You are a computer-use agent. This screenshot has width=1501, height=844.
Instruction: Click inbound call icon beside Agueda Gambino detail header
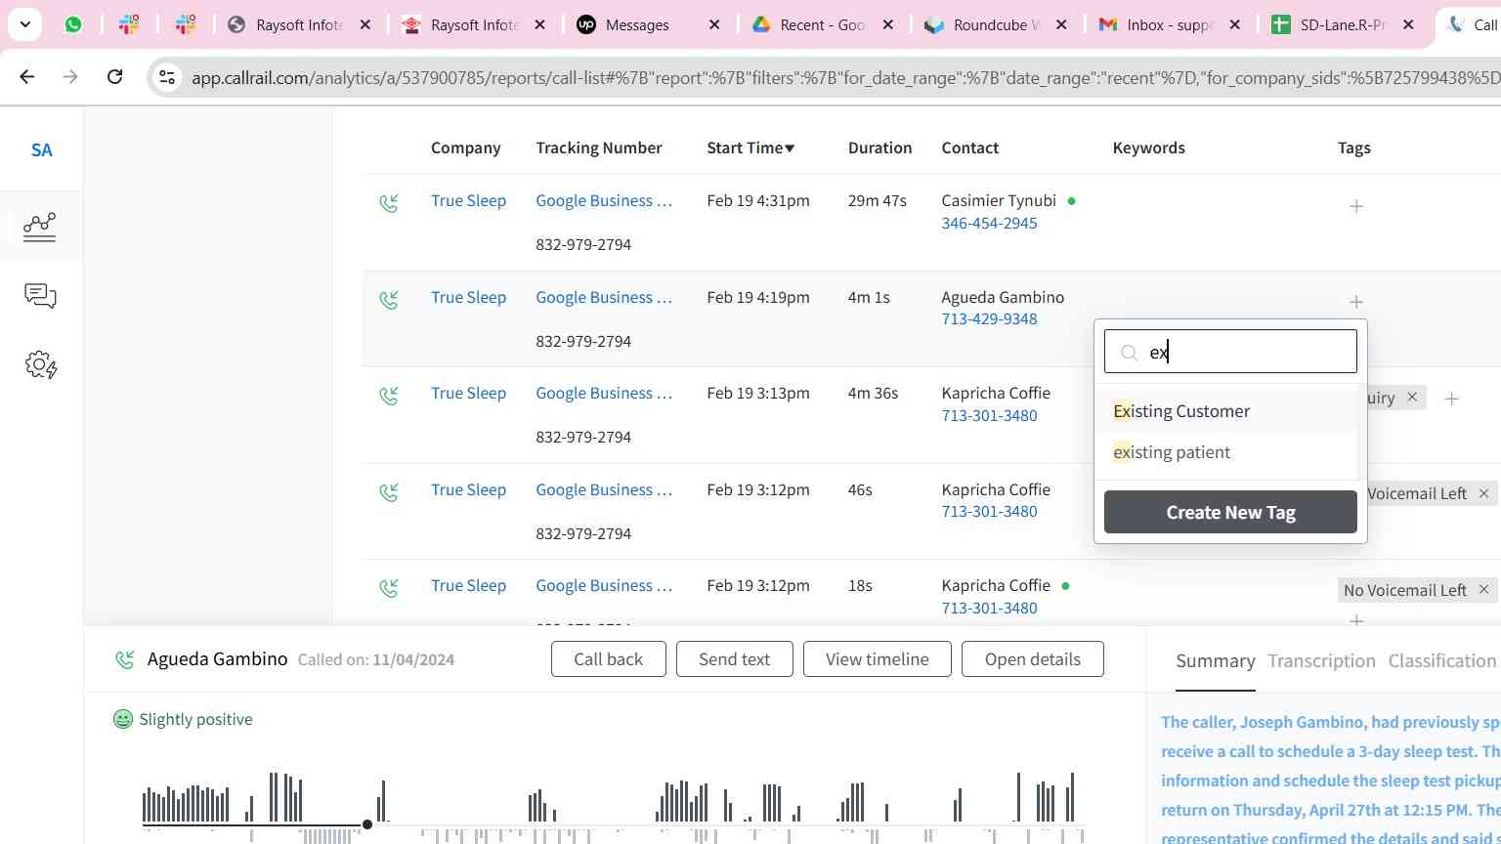125,660
